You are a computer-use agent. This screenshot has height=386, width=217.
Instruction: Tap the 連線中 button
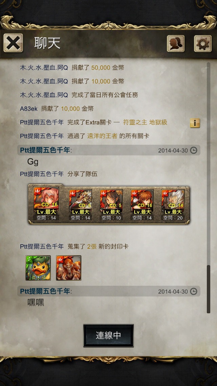pos(108,335)
